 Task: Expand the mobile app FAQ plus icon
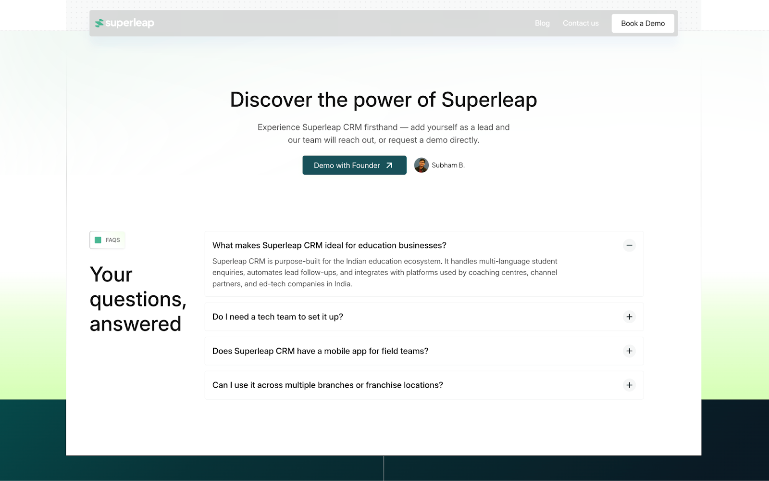click(x=629, y=351)
